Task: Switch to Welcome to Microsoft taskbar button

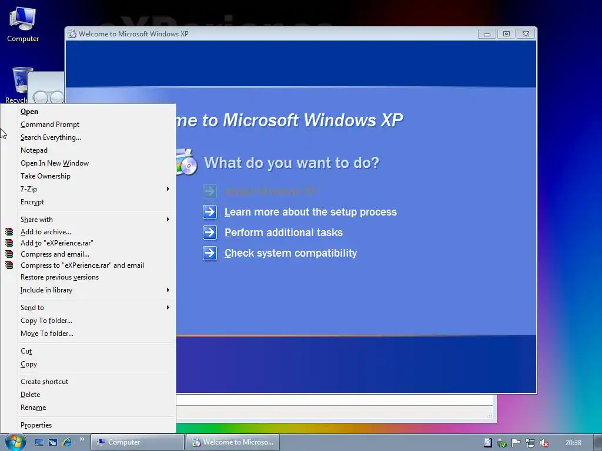Action: tap(233, 442)
